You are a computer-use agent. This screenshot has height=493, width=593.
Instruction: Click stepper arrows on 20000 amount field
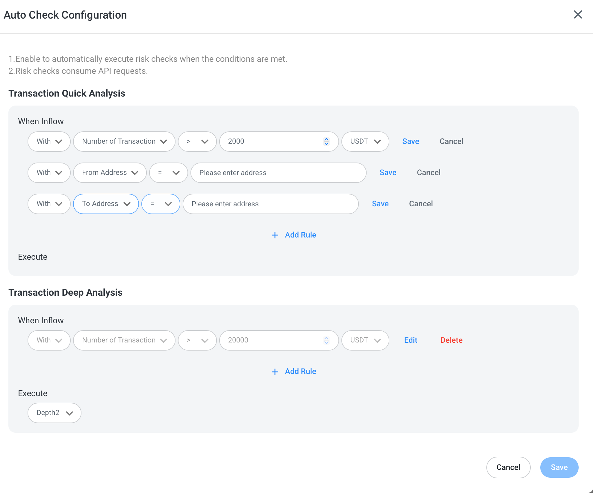pos(326,340)
